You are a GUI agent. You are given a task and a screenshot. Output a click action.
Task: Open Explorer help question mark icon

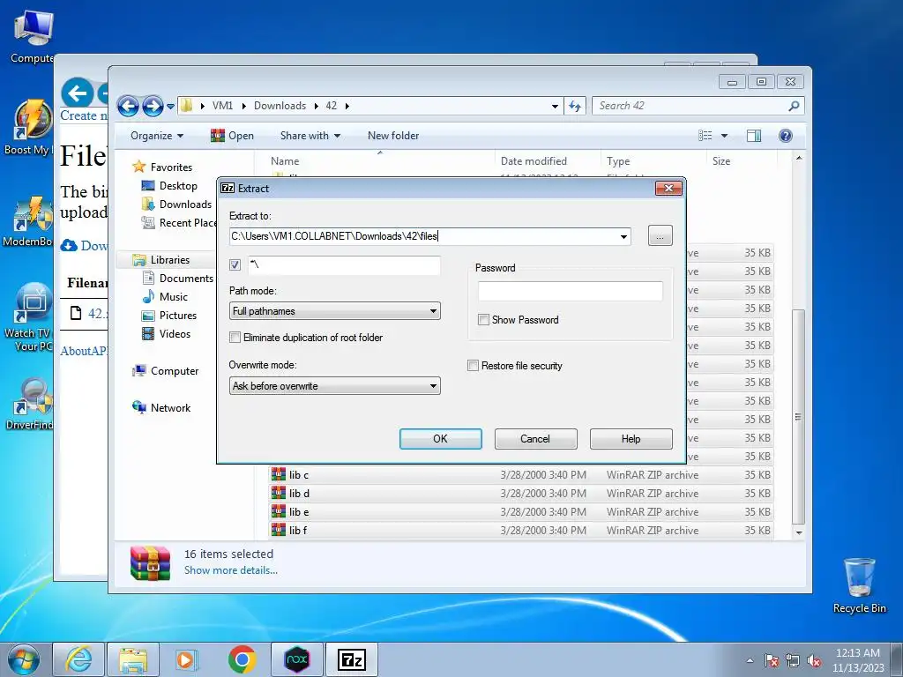(785, 136)
